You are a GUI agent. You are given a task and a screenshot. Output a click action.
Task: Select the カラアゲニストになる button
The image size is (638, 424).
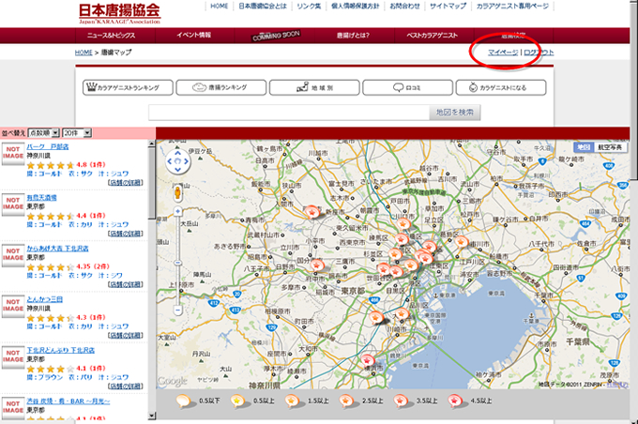coord(501,87)
